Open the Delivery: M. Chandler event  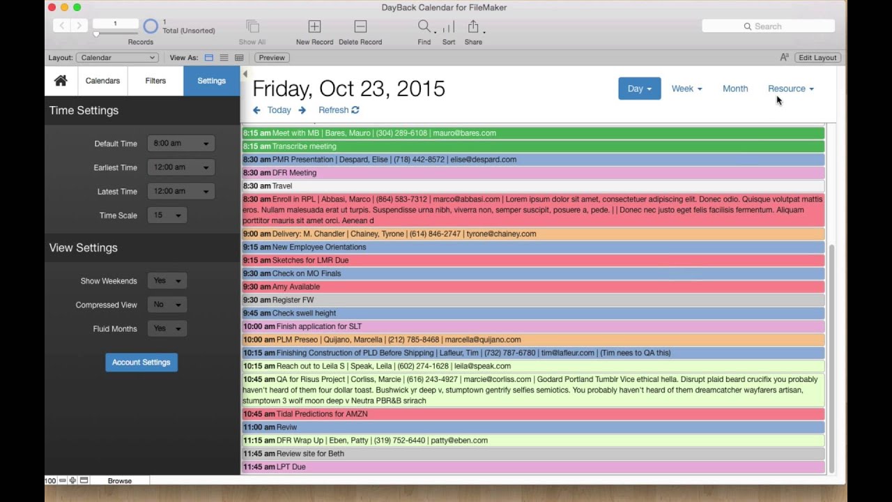click(x=533, y=234)
